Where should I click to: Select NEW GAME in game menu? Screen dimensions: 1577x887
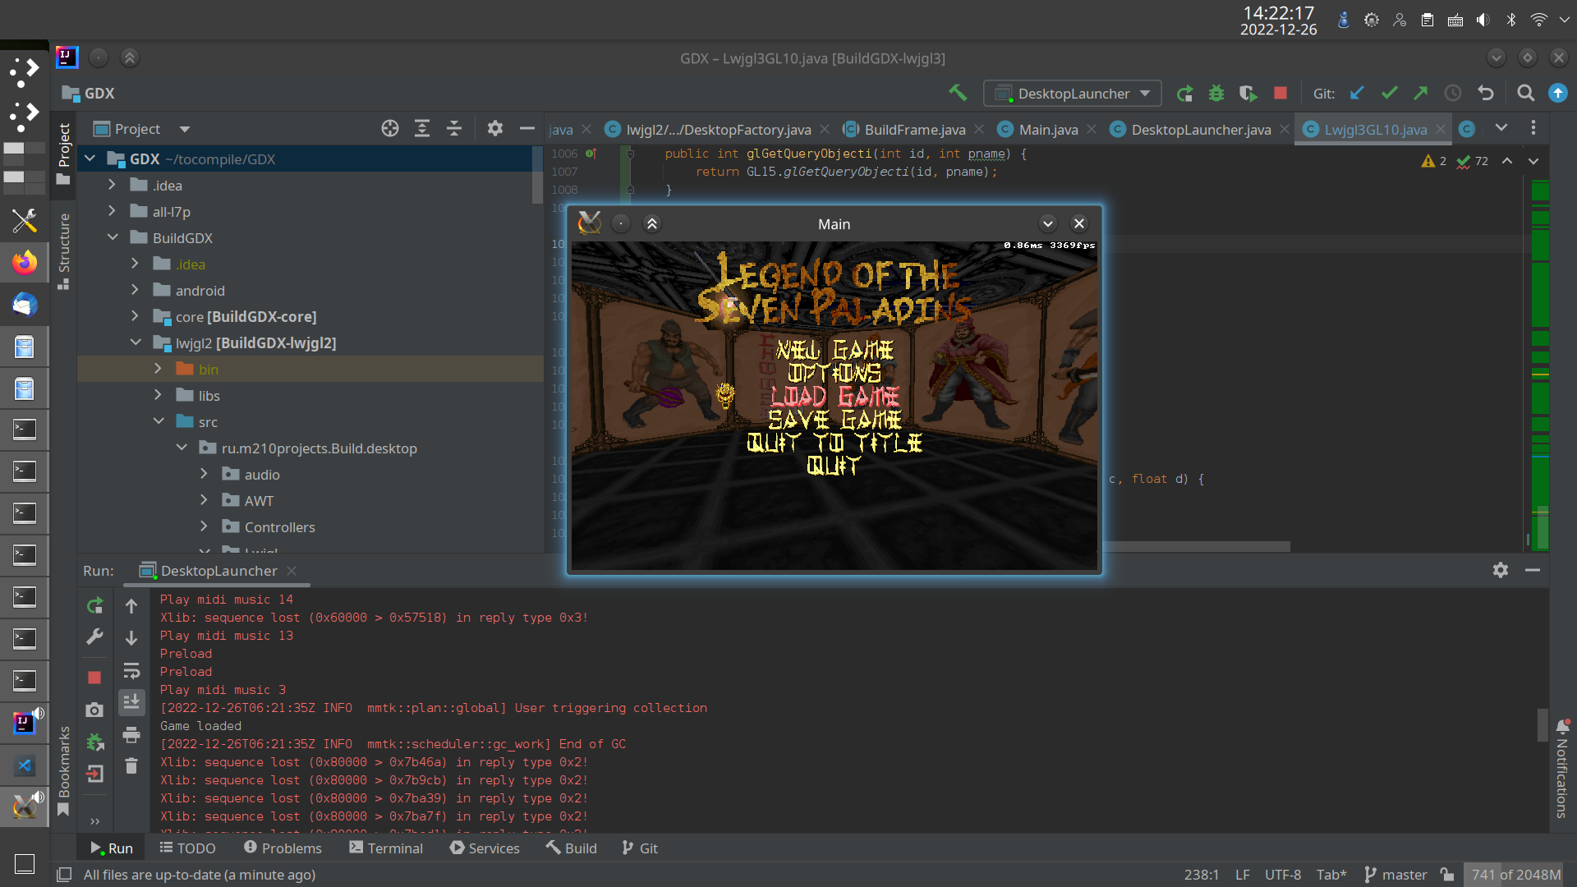click(834, 351)
